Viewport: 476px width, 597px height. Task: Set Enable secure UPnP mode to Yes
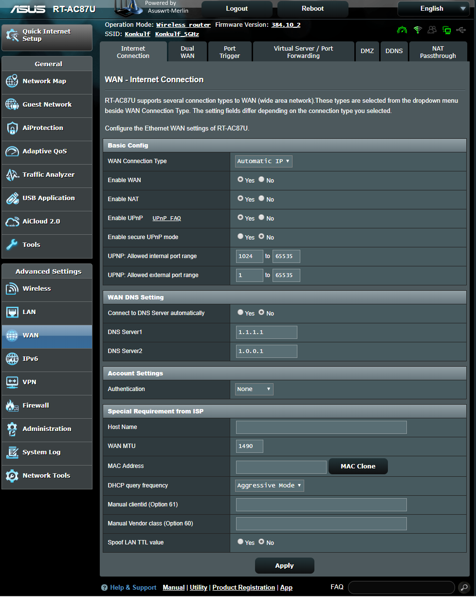240,237
